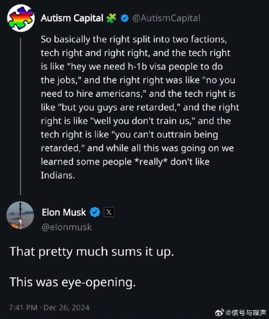Click the X affiliation badge next to Elon Musk
269x319 pixels.
(x=108, y=212)
